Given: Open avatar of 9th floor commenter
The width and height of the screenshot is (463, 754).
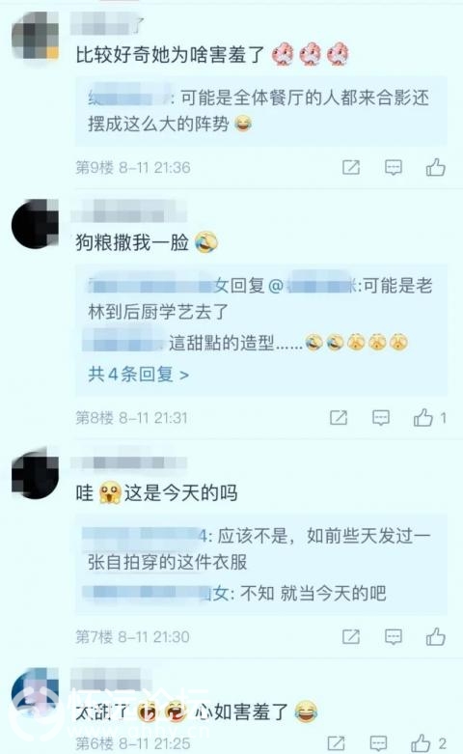Looking at the screenshot, I should click(x=35, y=36).
